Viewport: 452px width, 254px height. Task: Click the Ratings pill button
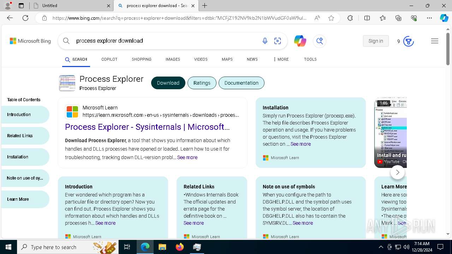coord(202,83)
